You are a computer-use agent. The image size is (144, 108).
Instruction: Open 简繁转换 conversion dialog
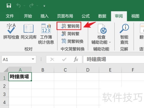coord(72,41)
